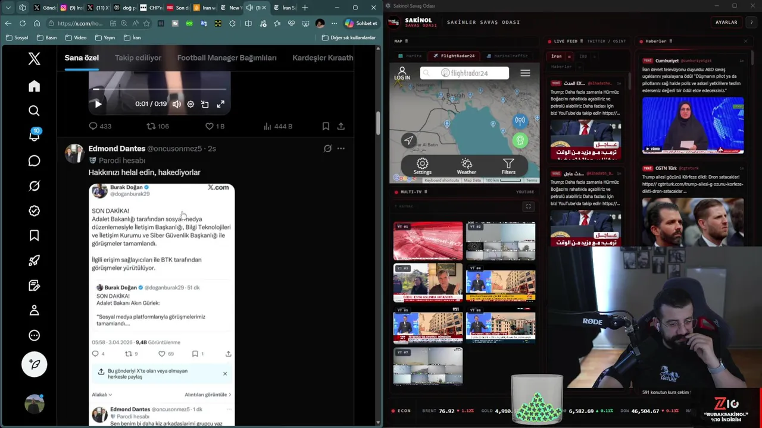Viewport: 762px width, 428px height.
Task: Select İran live feed tab
Action: (x=557, y=56)
